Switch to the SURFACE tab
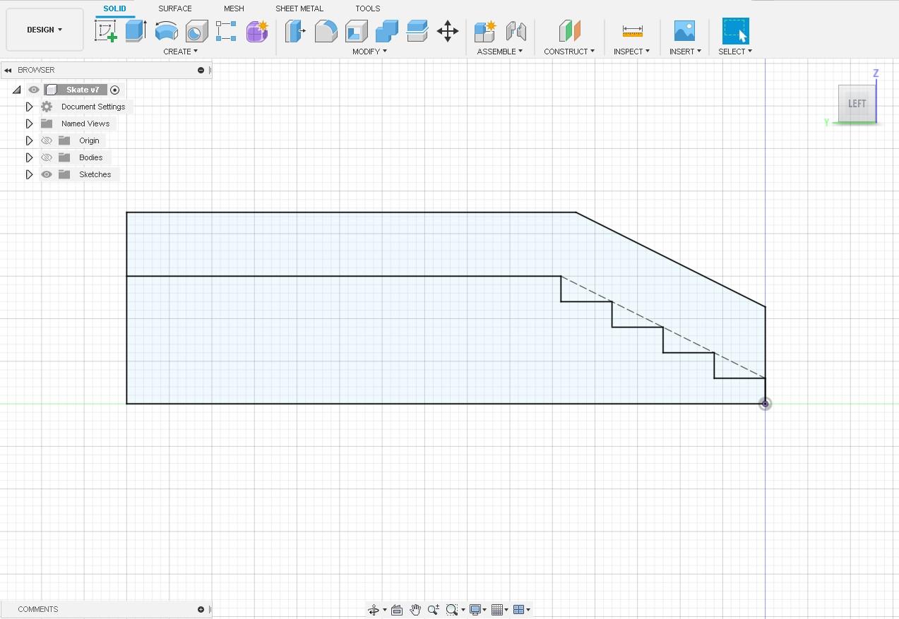This screenshot has width=899, height=619. pos(174,8)
